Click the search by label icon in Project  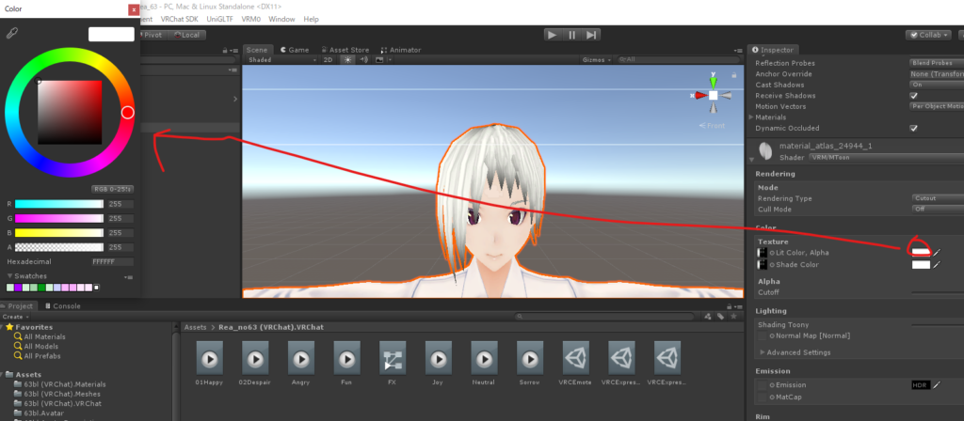pos(719,316)
